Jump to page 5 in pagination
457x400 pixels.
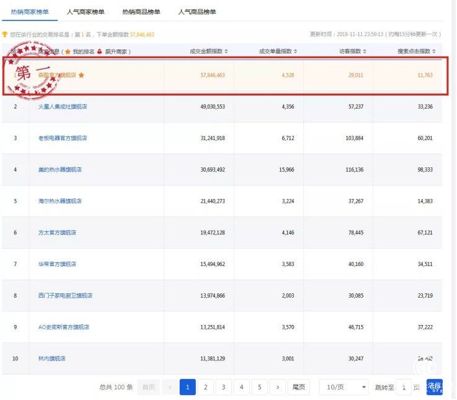[x=259, y=387]
